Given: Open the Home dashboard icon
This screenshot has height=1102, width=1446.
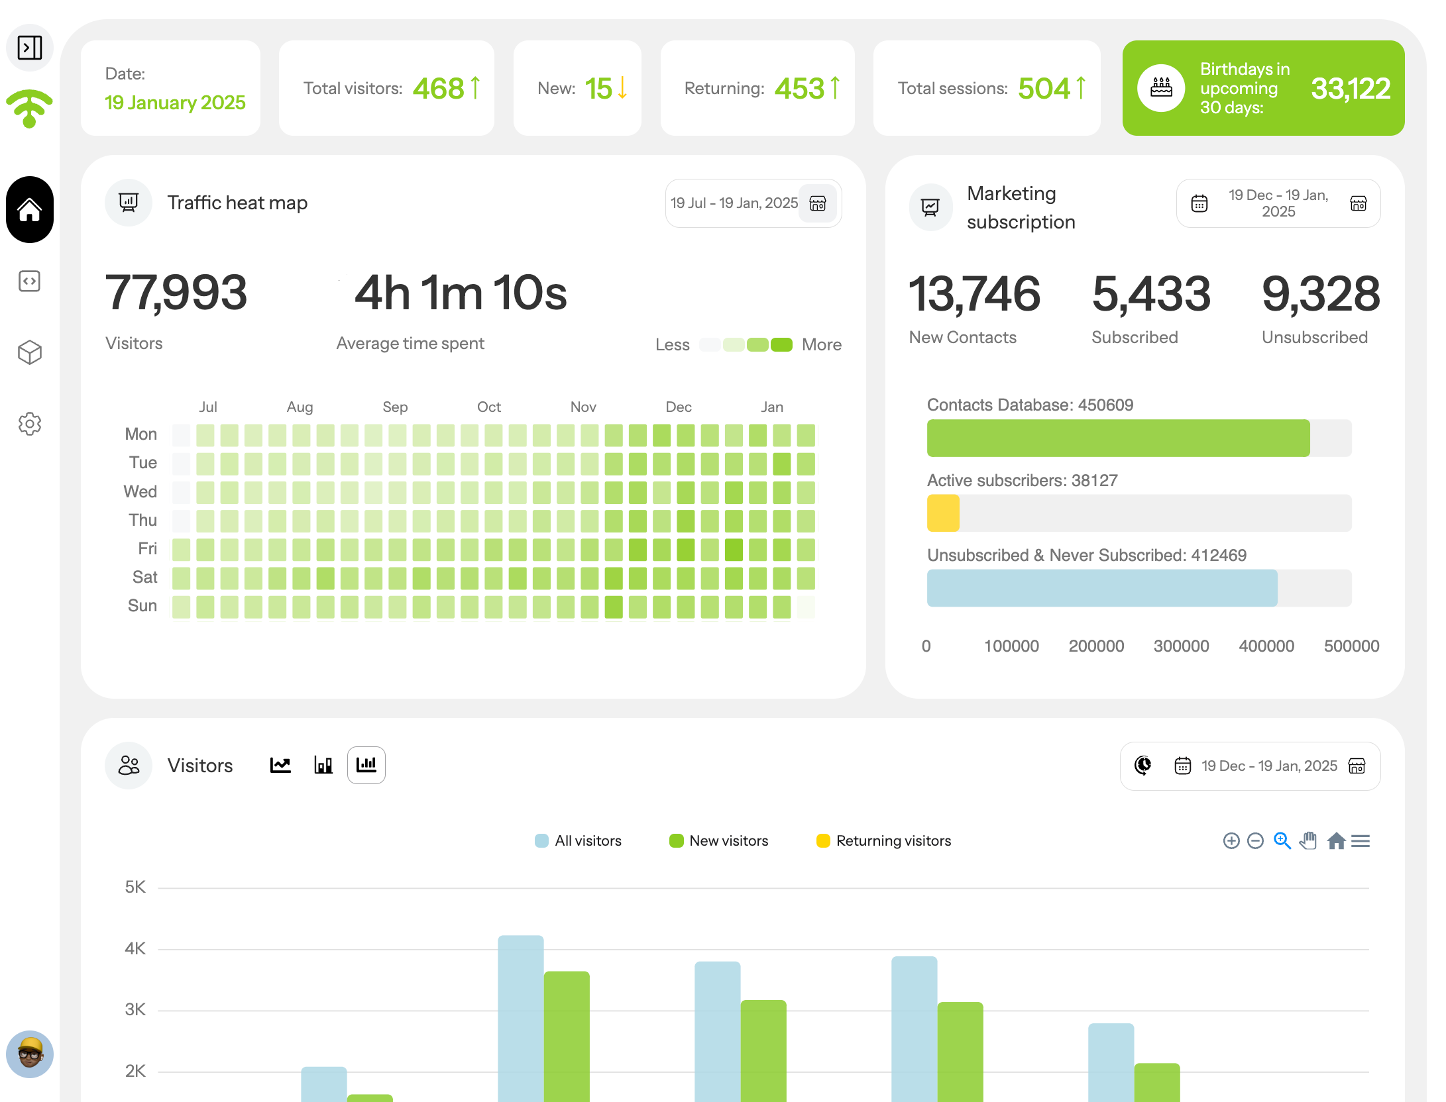Looking at the screenshot, I should [x=30, y=210].
